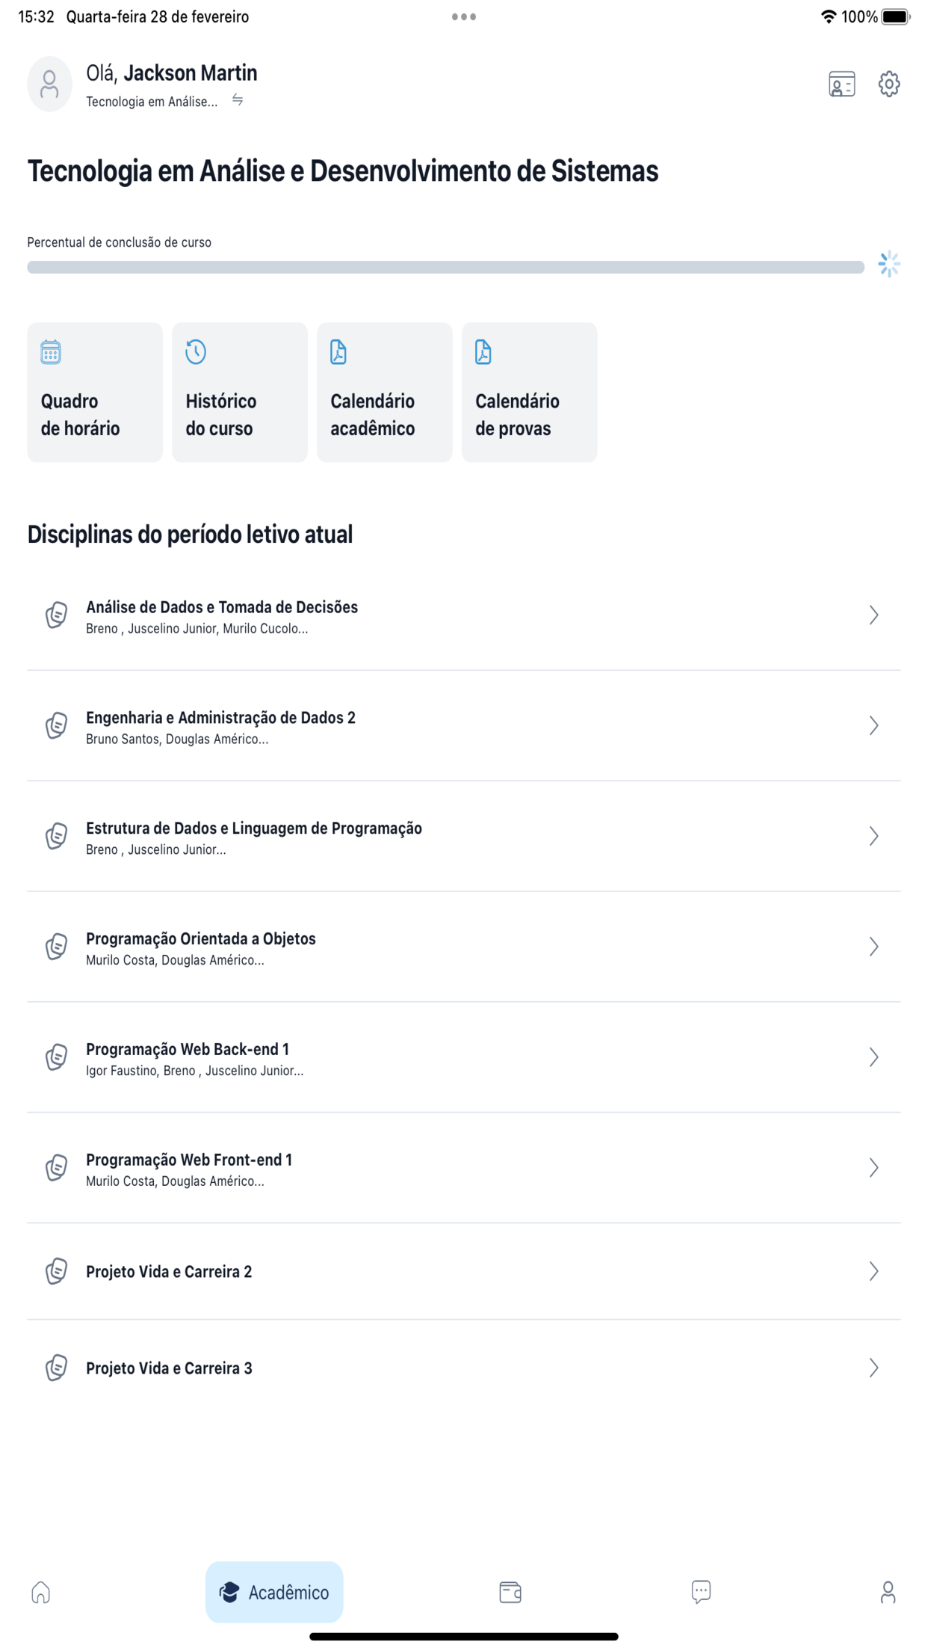Tap the three-dot multitasking indicator
The height and width of the screenshot is (1651, 928).
464,16
